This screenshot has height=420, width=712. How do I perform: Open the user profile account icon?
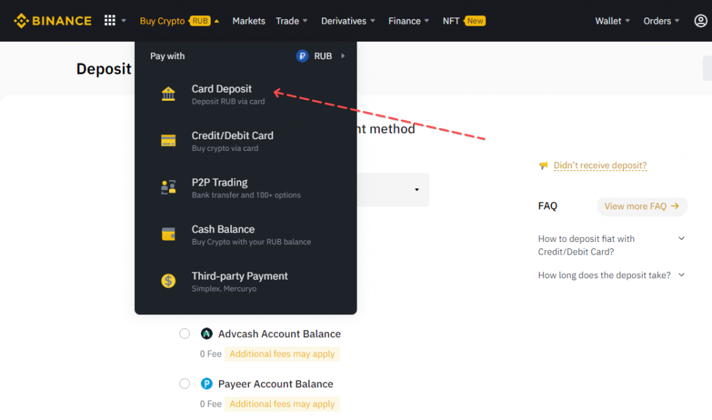coord(701,21)
